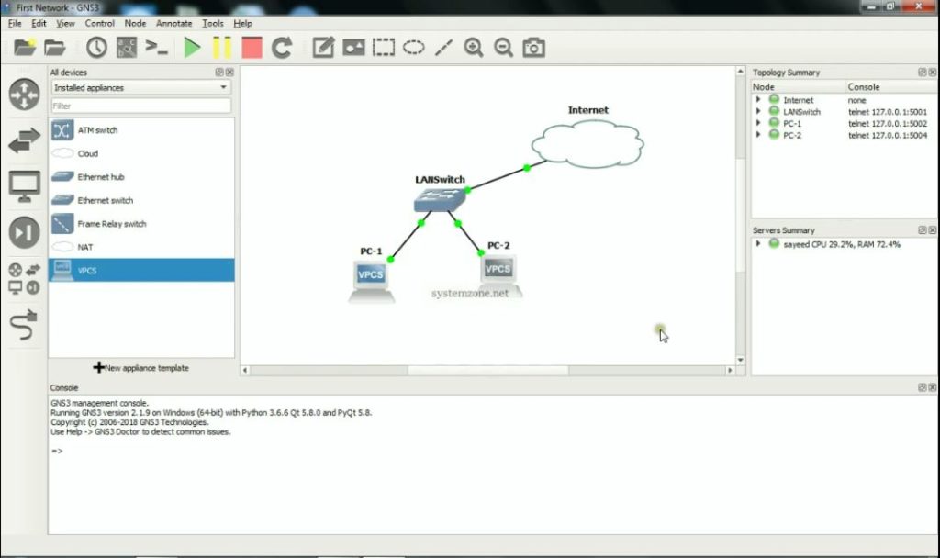Select the Add a note tool
The image size is (940, 558).
pos(323,47)
